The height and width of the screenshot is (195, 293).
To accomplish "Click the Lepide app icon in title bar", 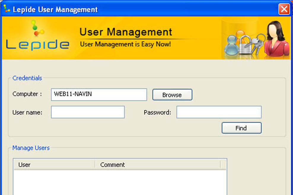I will [x=7, y=9].
